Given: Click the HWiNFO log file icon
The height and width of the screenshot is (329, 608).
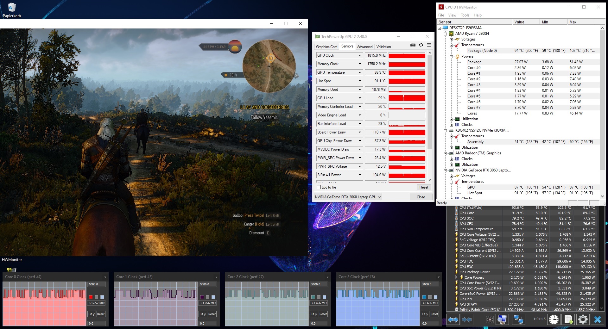Looking at the screenshot, I should pos(568,320).
